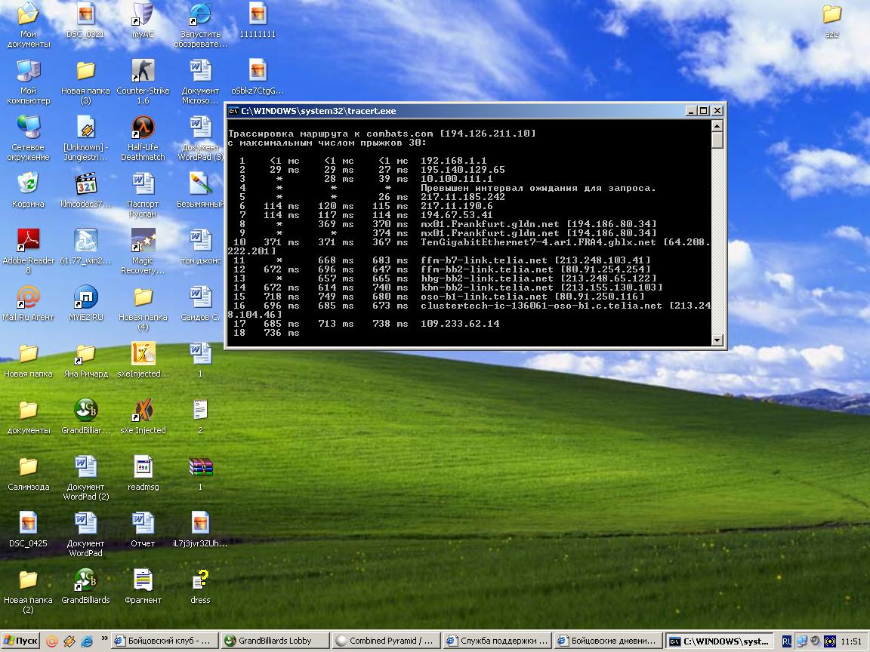The image size is (870, 652).
Task: Click the 192.168.1.1 hop line
Action: (x=362, y=161)
